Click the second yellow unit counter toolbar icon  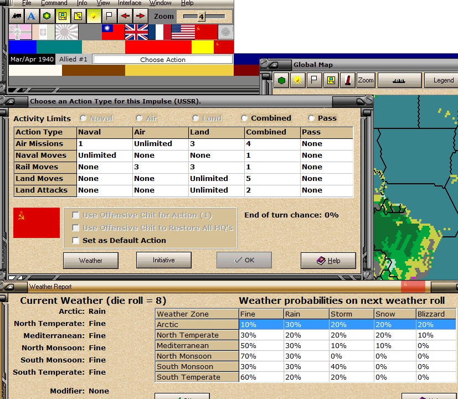coord(78,16)
